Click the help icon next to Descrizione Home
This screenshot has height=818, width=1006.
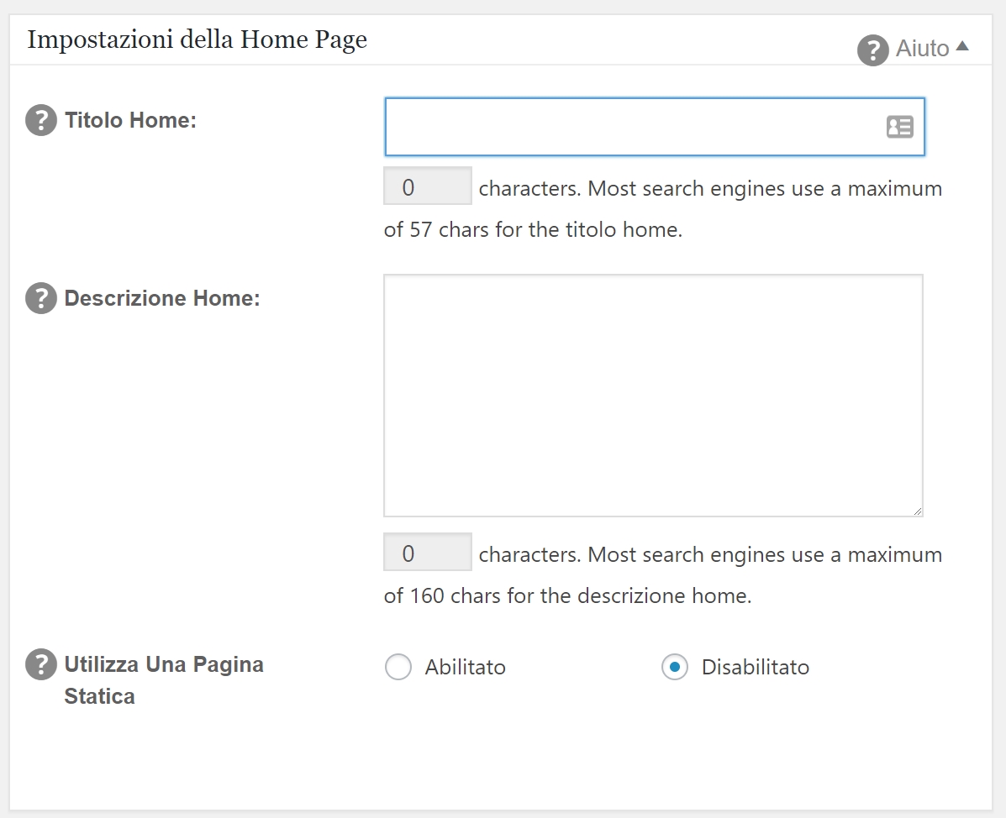(x=41, y=298)
